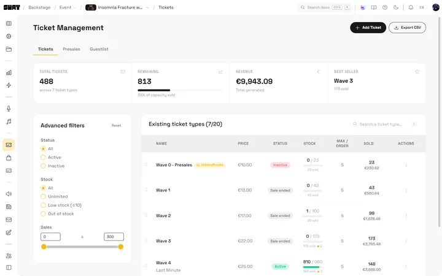The image size is (442, 276).
Task: Toggle dark mode moon icon
Action: tap(396, 7)
